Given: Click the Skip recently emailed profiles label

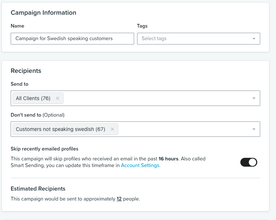Looking at the screenshot, I should click(x=44, y=149).
